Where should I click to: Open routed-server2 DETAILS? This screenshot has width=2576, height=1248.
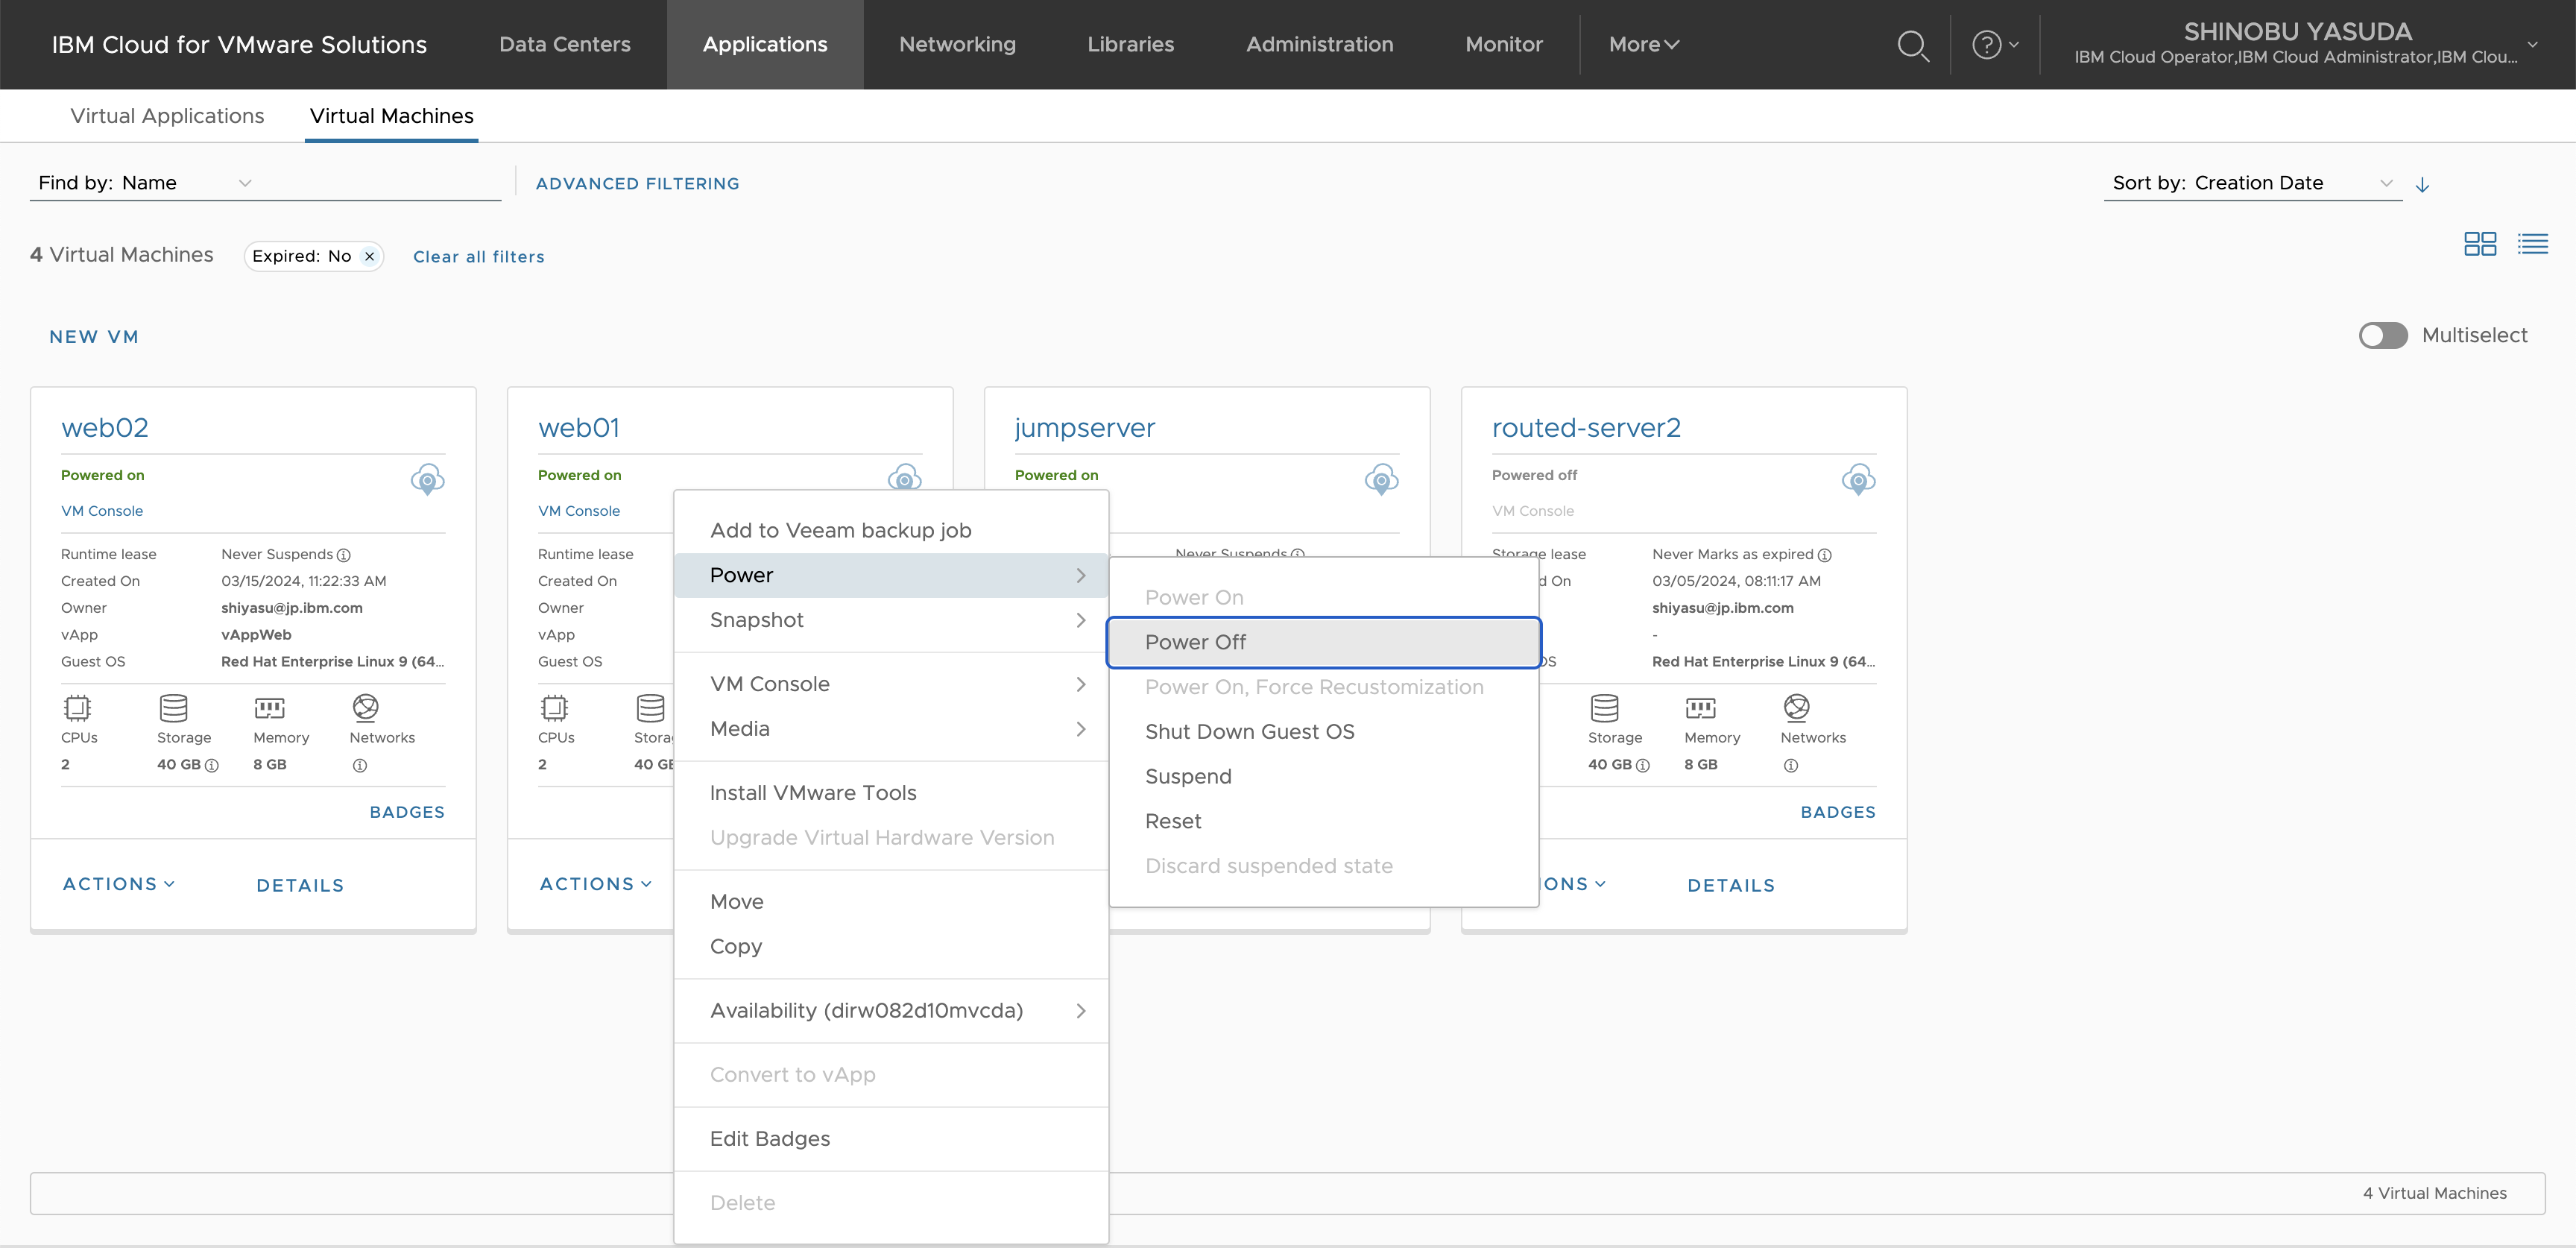[1731, 885]
